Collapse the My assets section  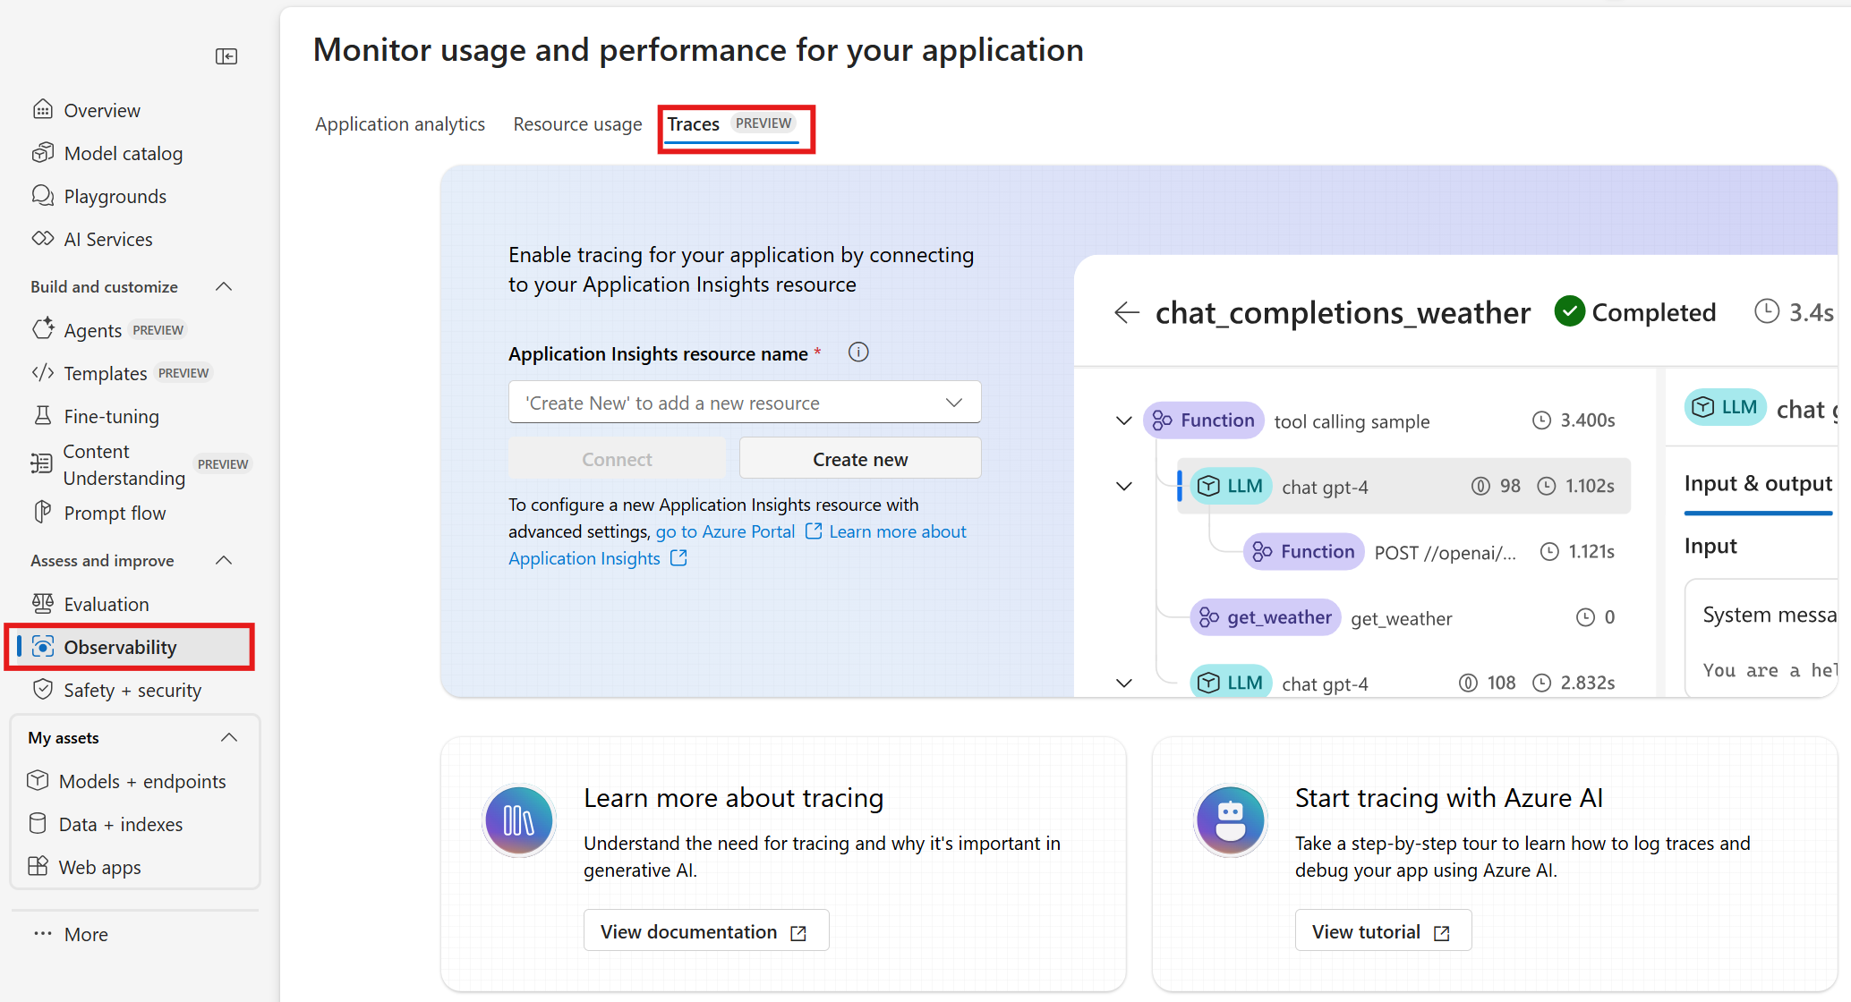[229, 737]
